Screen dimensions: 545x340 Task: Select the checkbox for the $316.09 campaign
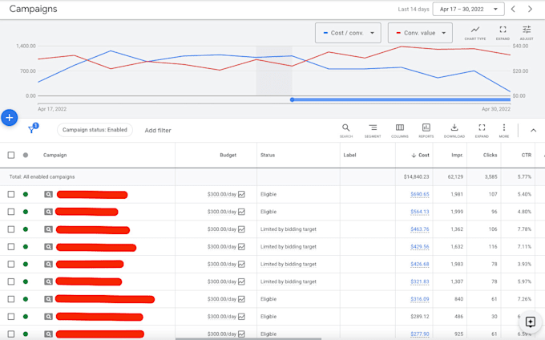[x=11, y=299]
